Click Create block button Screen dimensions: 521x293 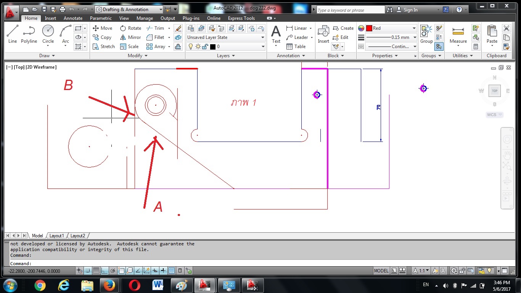click(343, 28)
